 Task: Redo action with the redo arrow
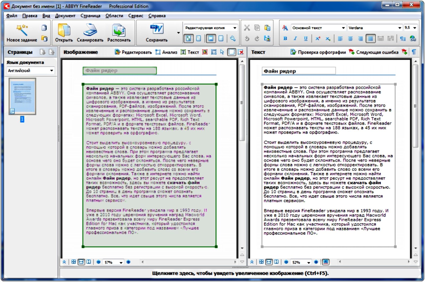[x=257, y=39]
